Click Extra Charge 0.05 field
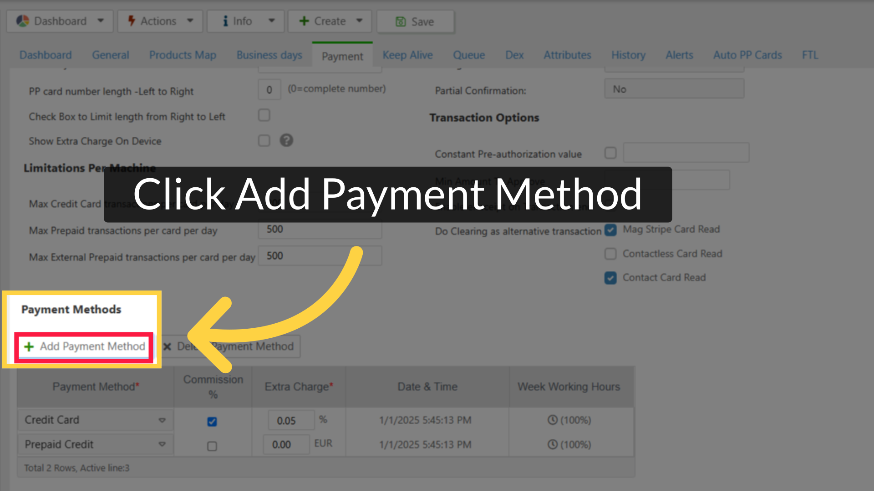 click(291, 421)
